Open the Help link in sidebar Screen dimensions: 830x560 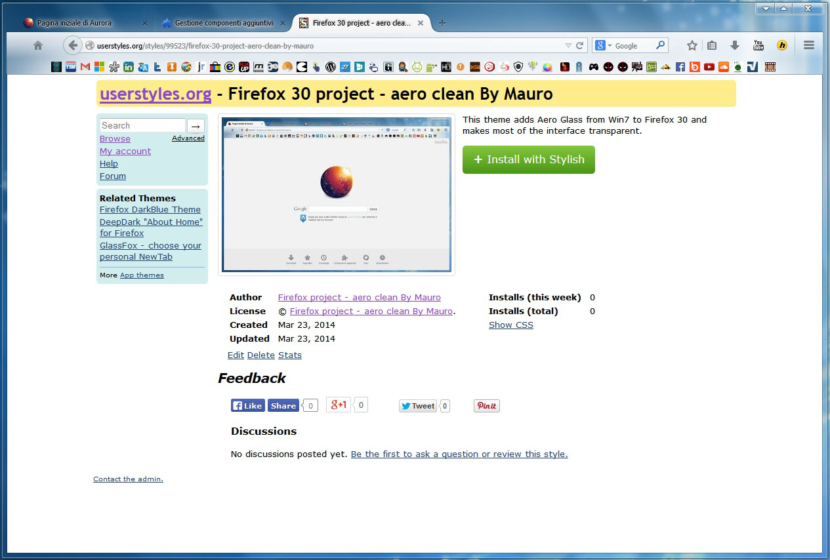pyautogui.click(x=109, y=164)
